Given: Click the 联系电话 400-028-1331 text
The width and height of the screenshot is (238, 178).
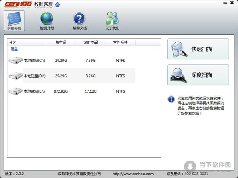Looking at the screenshot, I should coord(187,174).
